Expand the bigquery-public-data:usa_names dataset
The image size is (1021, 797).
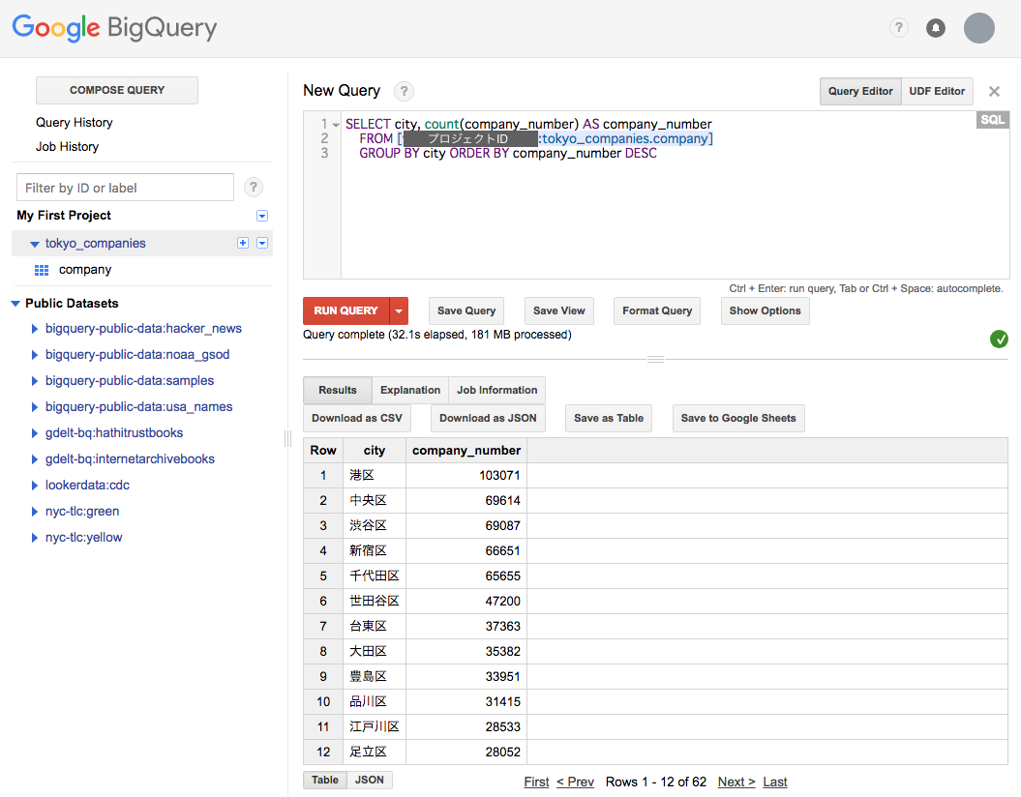35,407
